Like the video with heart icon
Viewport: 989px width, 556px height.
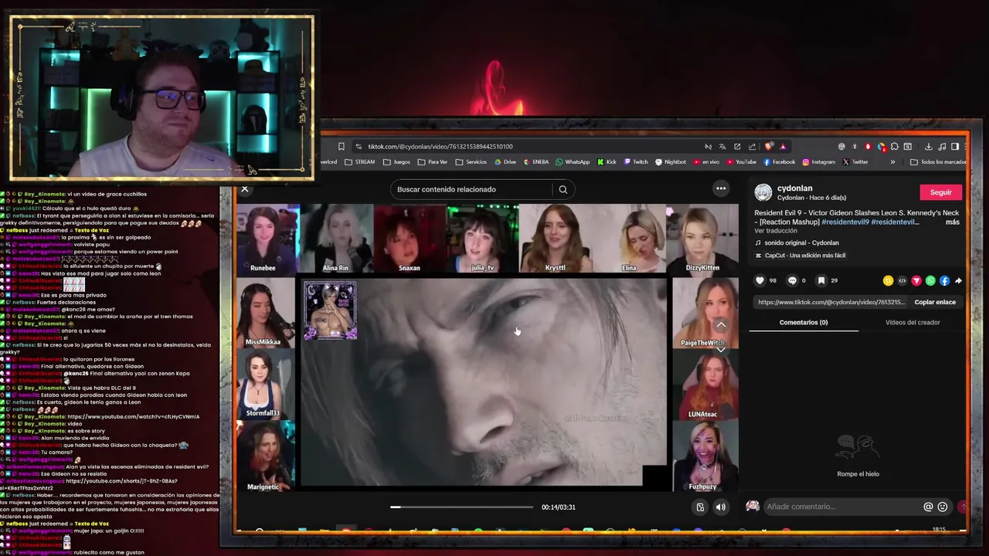[760, 280]
